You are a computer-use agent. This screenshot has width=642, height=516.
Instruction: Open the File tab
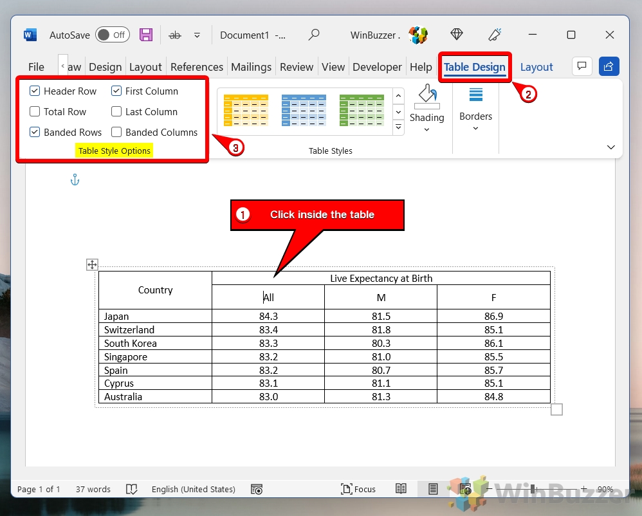pos(36,67)
